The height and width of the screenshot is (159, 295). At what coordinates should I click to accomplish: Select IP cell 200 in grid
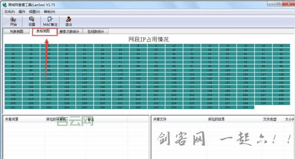[138, 95]
